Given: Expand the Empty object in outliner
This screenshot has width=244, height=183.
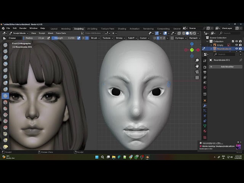Looking at the screenshot, I should [211, 45].
